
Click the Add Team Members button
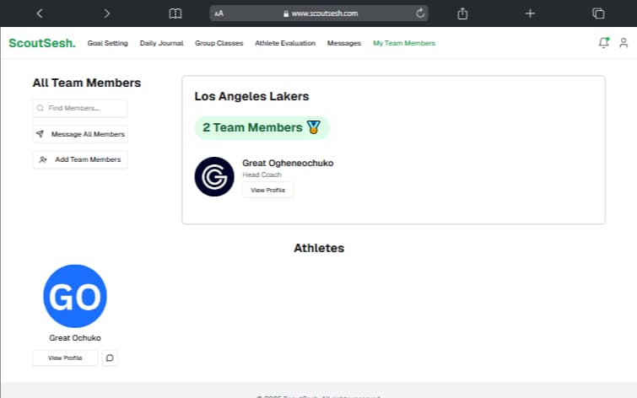(x=80, y=159)
